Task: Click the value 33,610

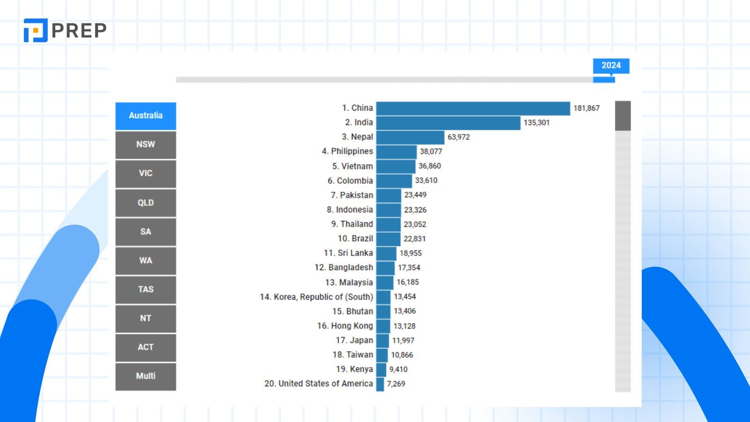Action: tap(426, 181)
